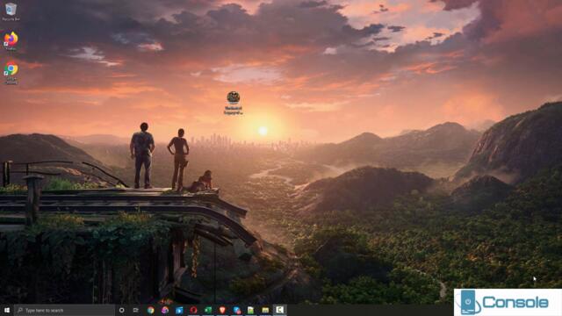The height and width of the screenshot is (316, 562).
Task: Open the Windows Start menu
Action: point(7,310)
